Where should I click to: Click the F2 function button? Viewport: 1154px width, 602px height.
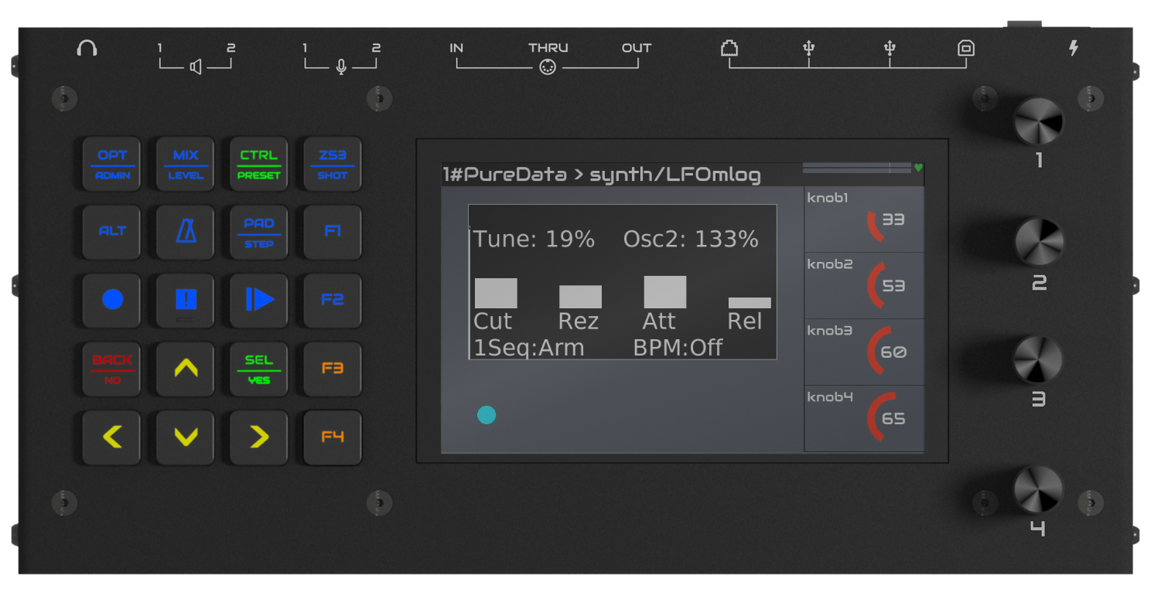pyautogui.click(x=333, y=300)
